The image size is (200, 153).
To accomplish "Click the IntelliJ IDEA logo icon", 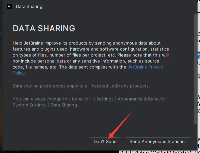I will [x=9, y=6].
